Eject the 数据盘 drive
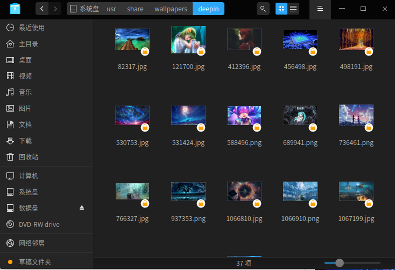Viewport: 395px width, 270px height. pos(82,207)
